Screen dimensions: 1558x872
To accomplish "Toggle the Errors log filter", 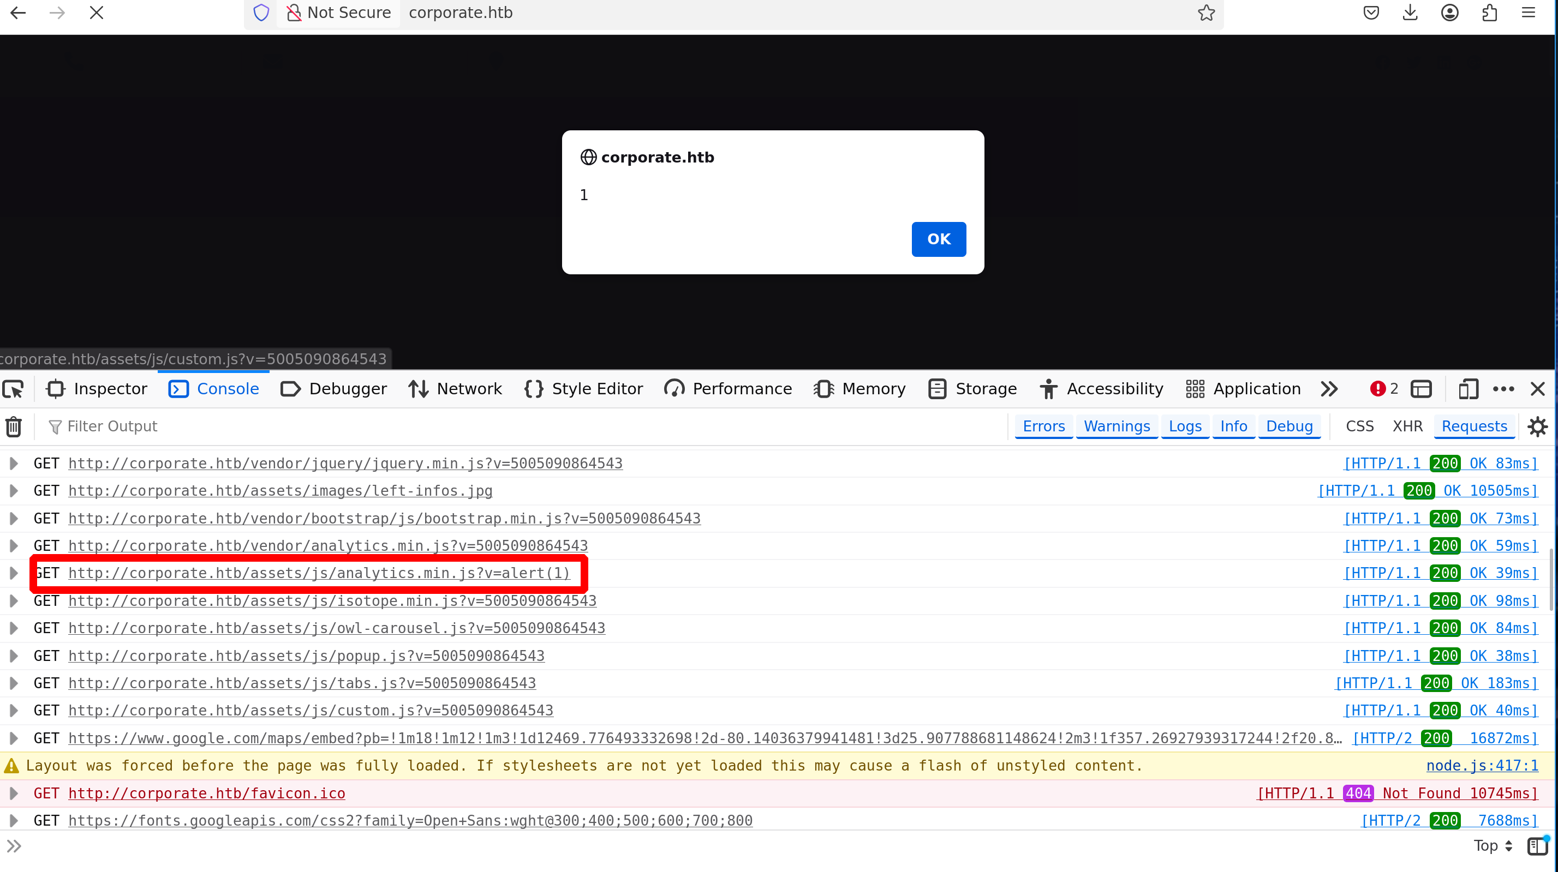I will click(x=1044, y=426).
